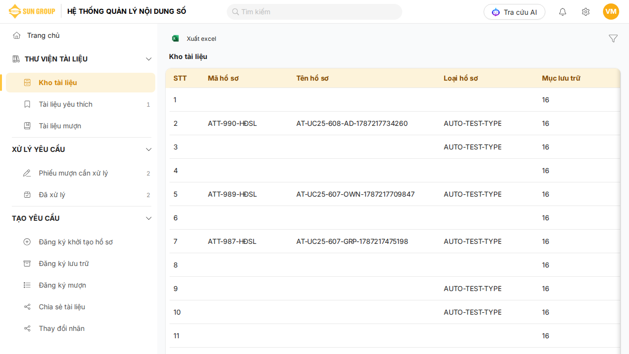Click the Thay đổi nhãn share icon

[28, 328]
